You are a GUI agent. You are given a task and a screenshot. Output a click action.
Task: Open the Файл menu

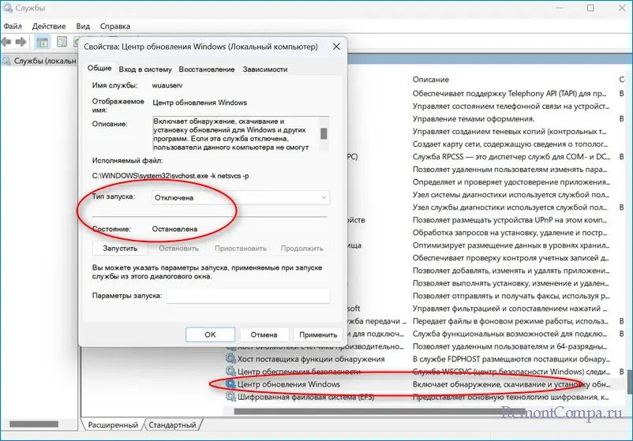pos(13,25)
